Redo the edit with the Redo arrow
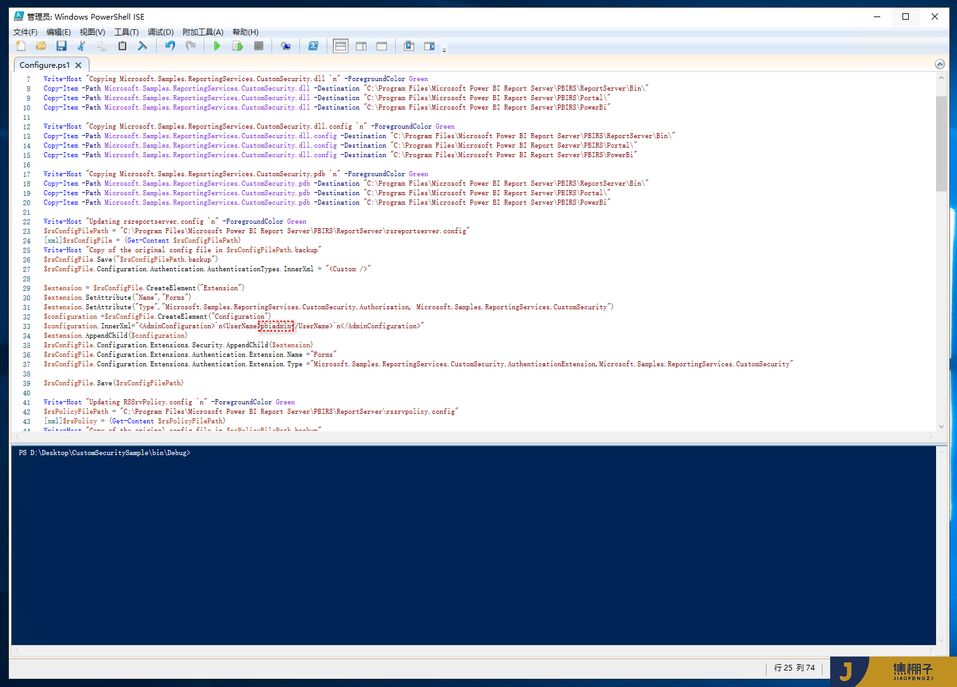Screen dimensions: 957x687 pyautogui.click(x=190, y=46)
